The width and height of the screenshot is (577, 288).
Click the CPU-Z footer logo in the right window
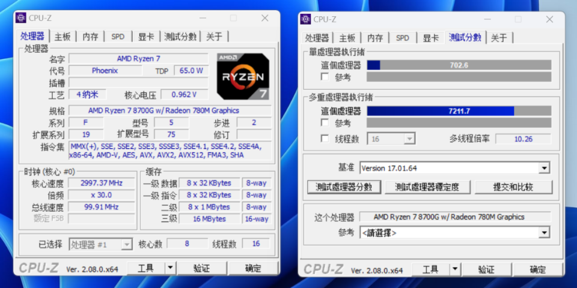[324, 270]
